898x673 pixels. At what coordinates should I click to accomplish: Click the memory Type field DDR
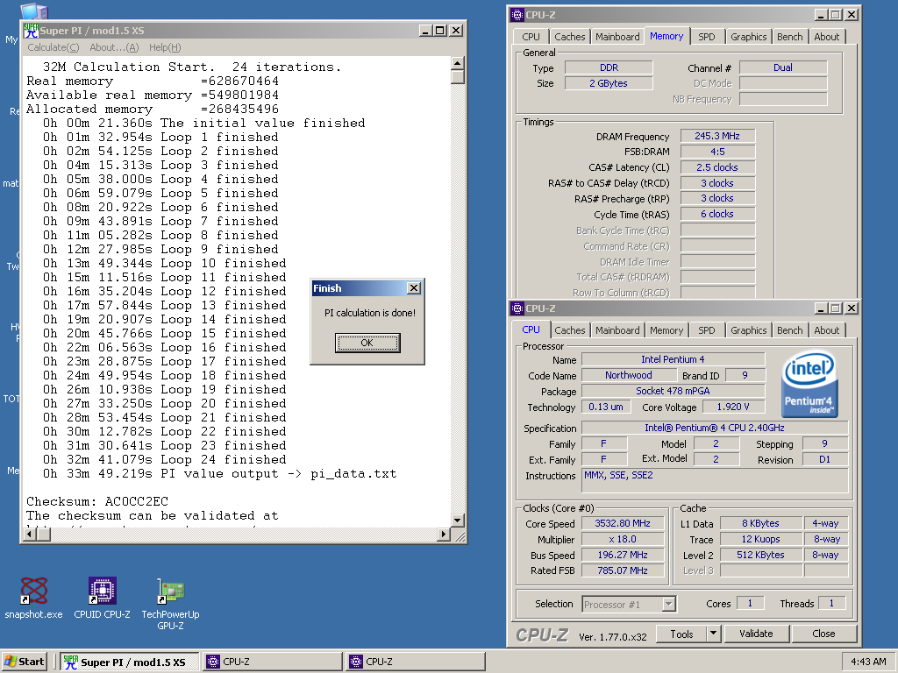coord(609,67)
